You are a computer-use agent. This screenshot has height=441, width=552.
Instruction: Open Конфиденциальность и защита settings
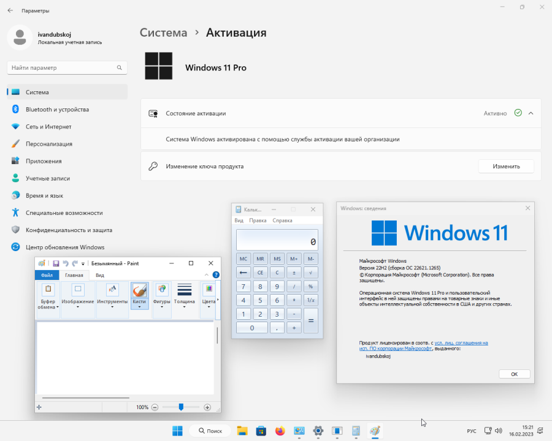point(67,230)
